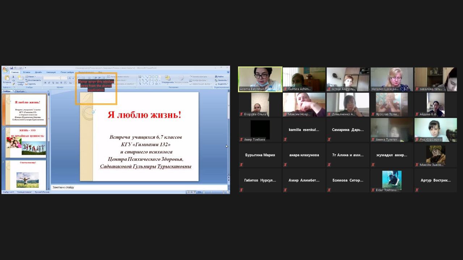Click the Создать слайд icon
The image size is (463, 260).
[x=21, y=79]
